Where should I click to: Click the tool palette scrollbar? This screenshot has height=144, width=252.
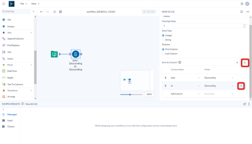[35, 67]
